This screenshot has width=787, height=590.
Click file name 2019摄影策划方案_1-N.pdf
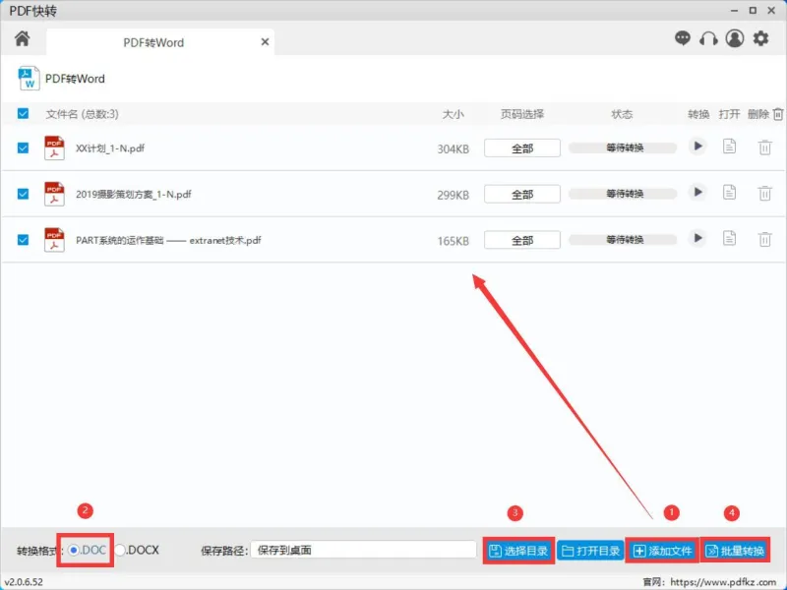134,194
